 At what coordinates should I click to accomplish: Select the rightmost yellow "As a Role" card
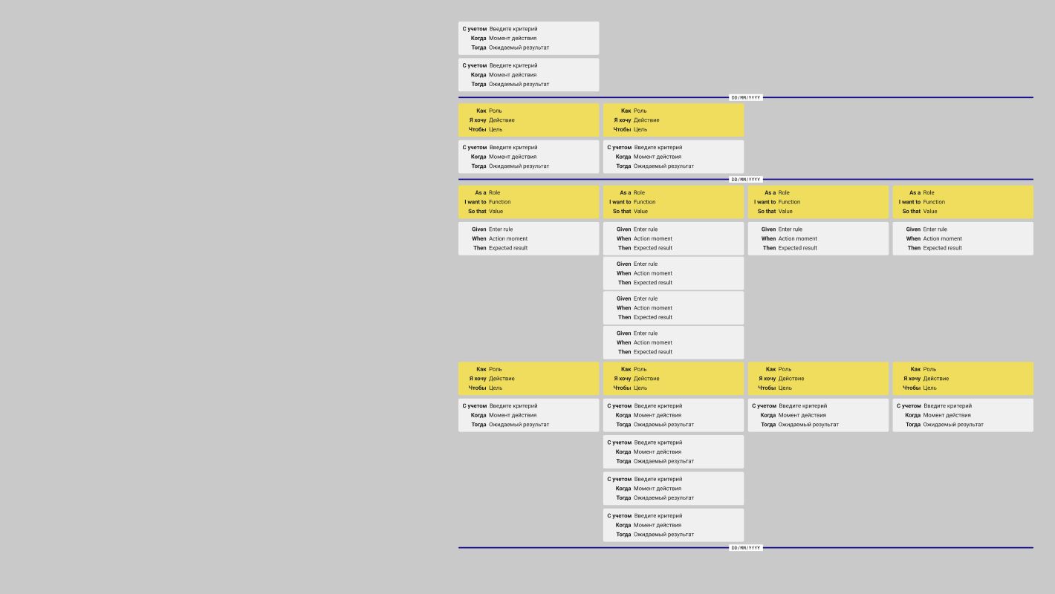coord(962,202)
